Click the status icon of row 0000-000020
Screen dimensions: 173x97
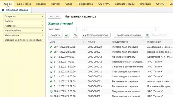tap(51, 47)
